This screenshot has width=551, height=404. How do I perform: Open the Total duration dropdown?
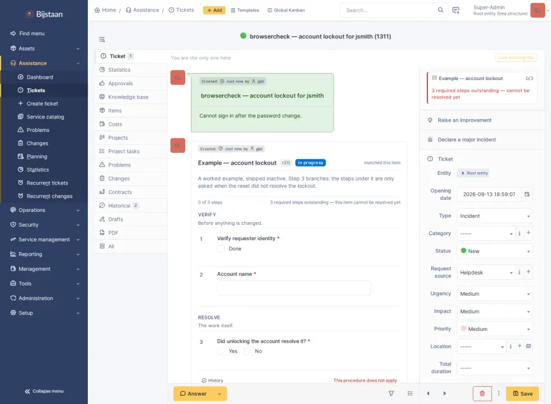[x=495, y=368]
